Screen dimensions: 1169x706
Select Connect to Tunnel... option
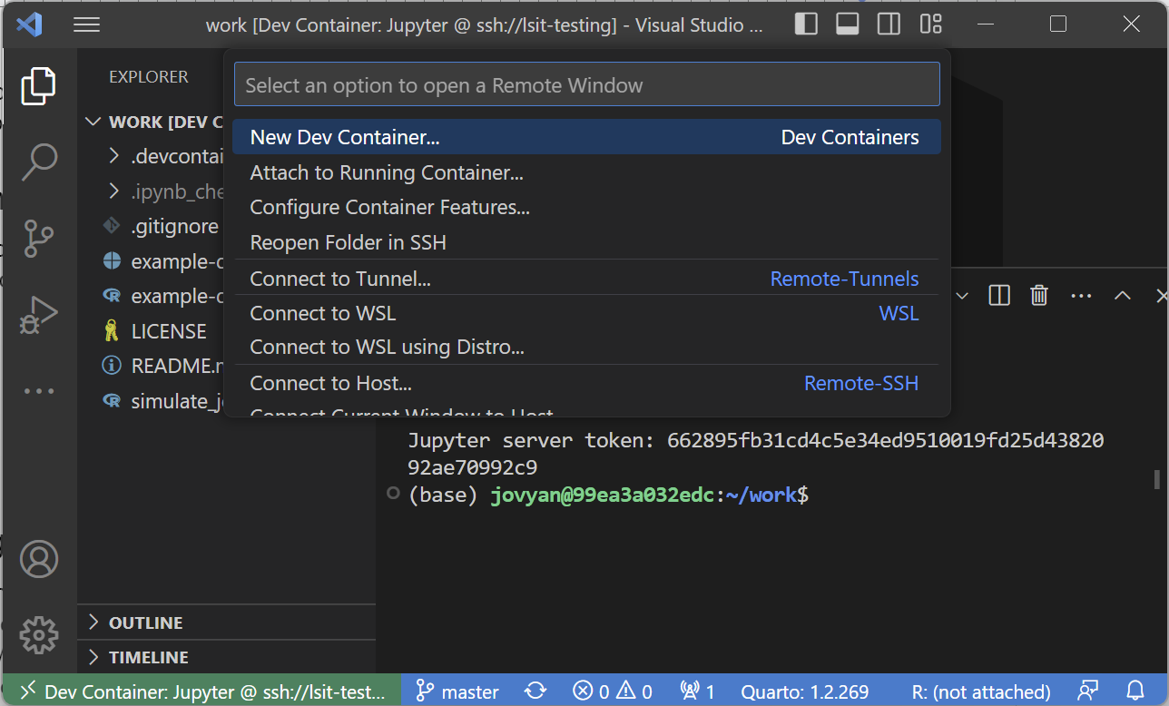click(586, 279)
